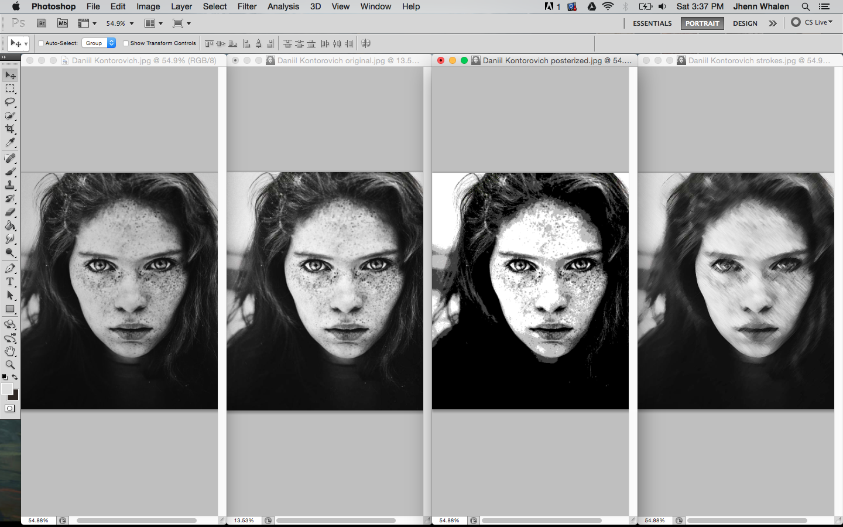Click the foreground color swatch
843x527 pixels.
(6, 389)
